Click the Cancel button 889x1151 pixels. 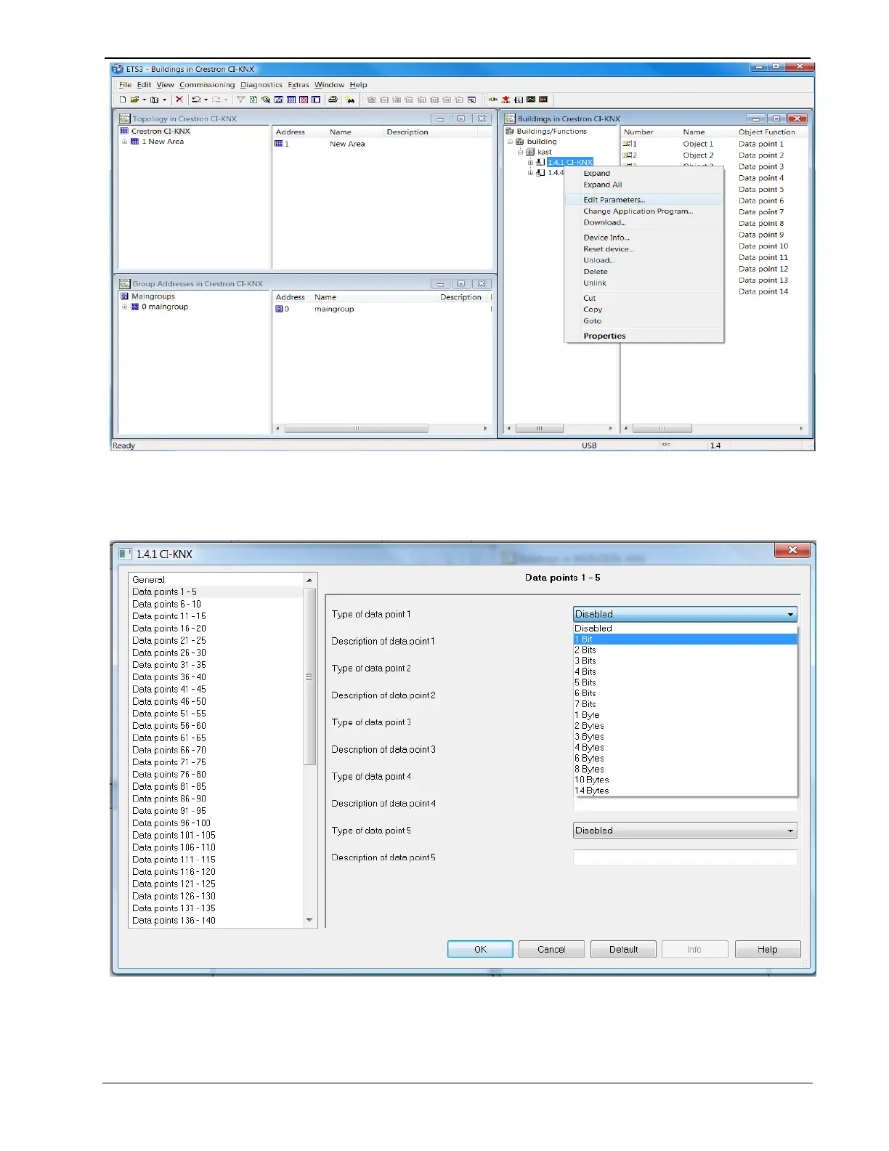(551, 950)
